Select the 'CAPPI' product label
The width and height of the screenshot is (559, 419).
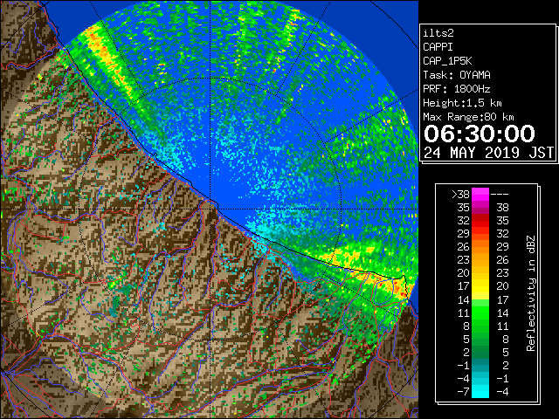pos(438,47)
